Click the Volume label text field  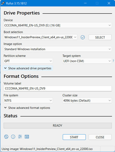click(x=57, y=88)
